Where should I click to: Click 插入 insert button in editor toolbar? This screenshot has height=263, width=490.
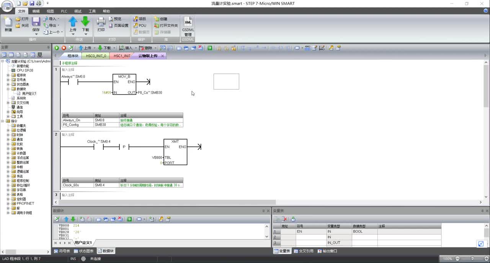point(126,48)
